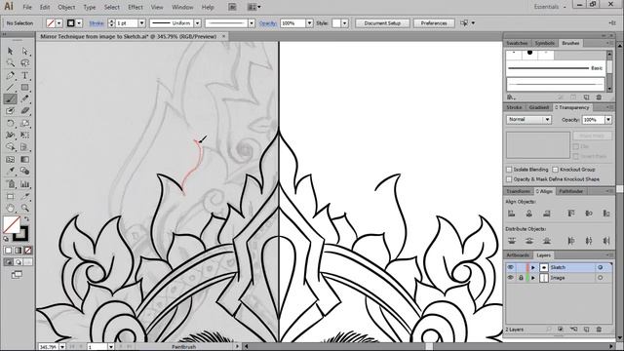624x351 pixels.
Task: Choose the Eraser tool
Action: point(24,111)
